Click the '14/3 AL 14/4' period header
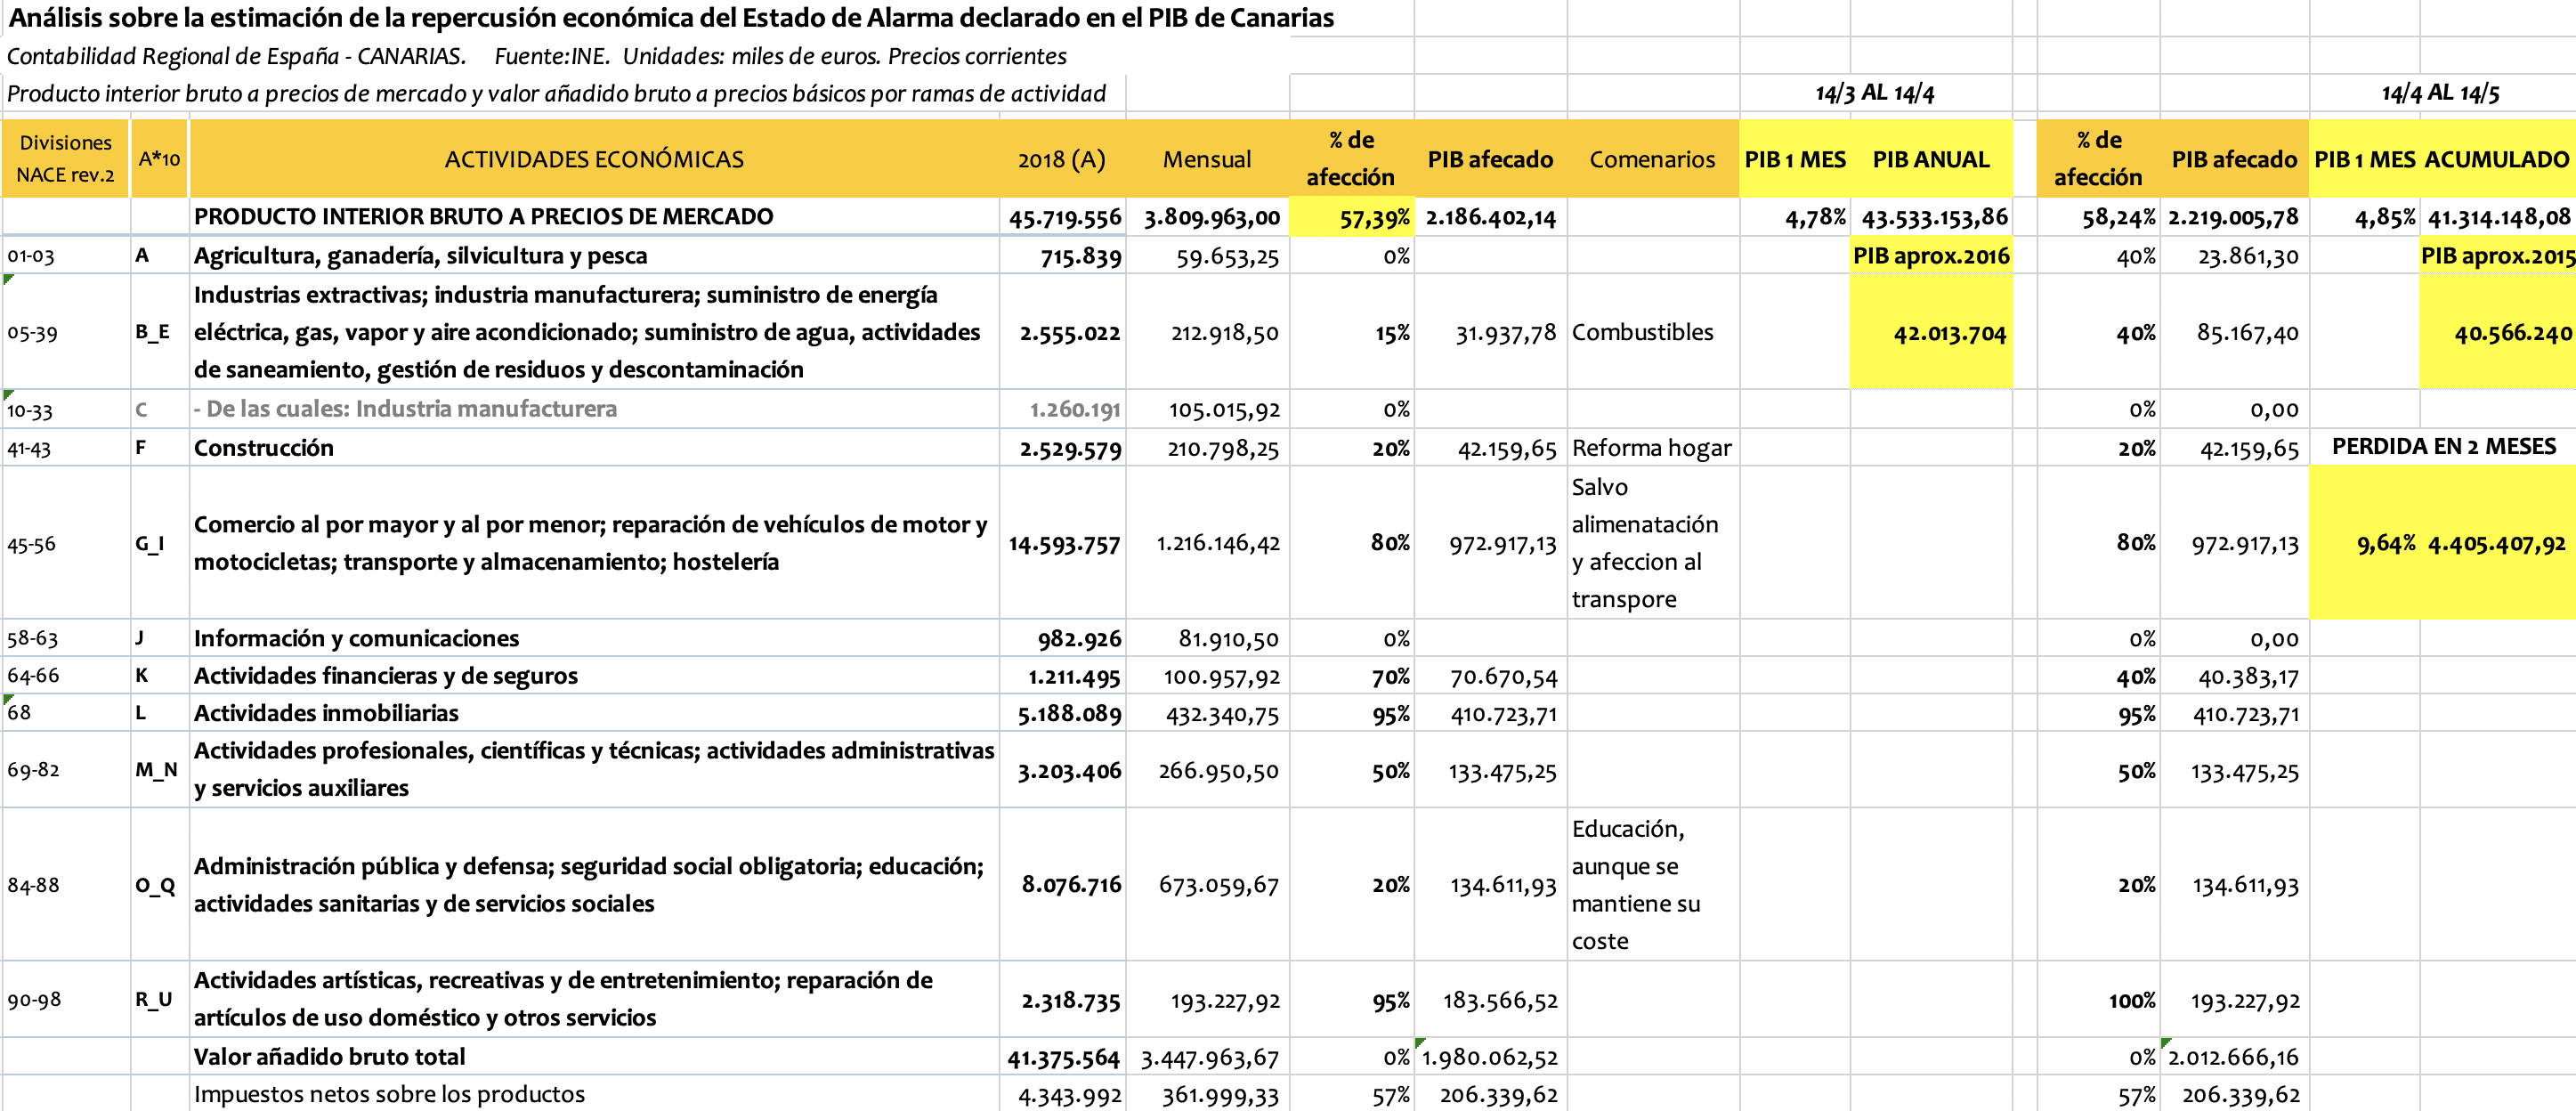 1874,93
